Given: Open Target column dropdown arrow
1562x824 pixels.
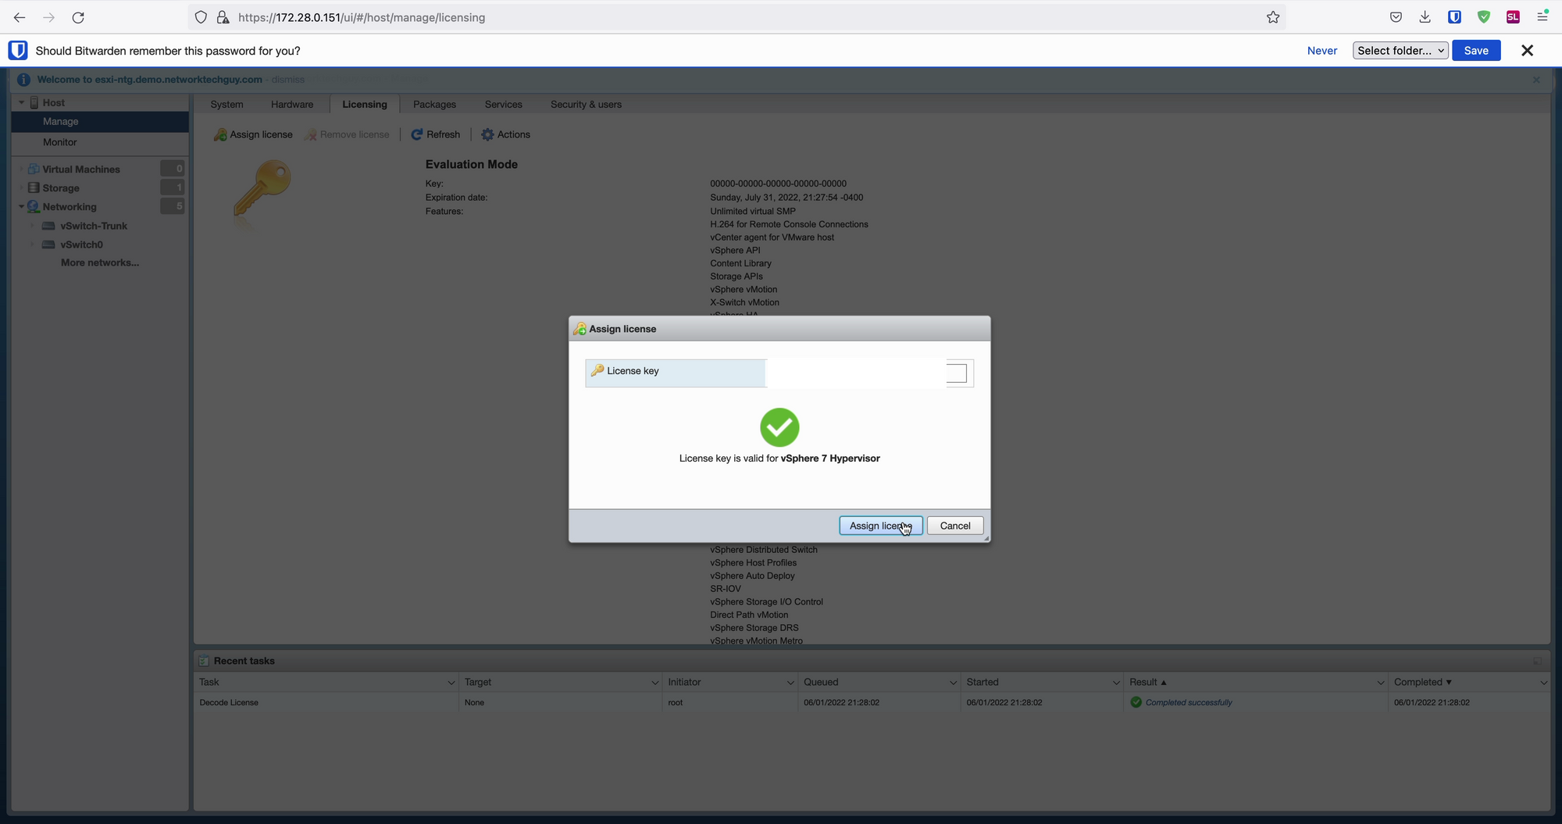Looking at the screenshot, I should [654, 683].
